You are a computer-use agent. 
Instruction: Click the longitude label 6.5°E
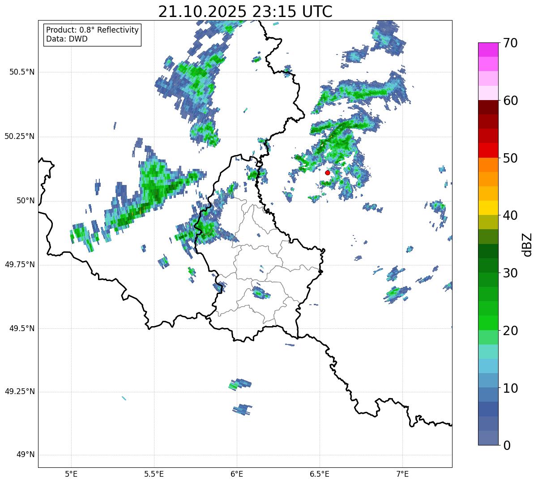(320, 474)
